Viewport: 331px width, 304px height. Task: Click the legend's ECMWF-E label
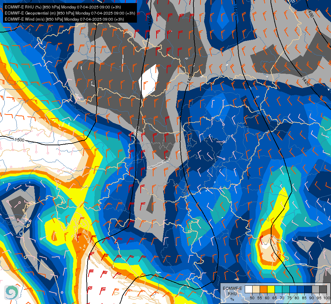click(232, 288)
